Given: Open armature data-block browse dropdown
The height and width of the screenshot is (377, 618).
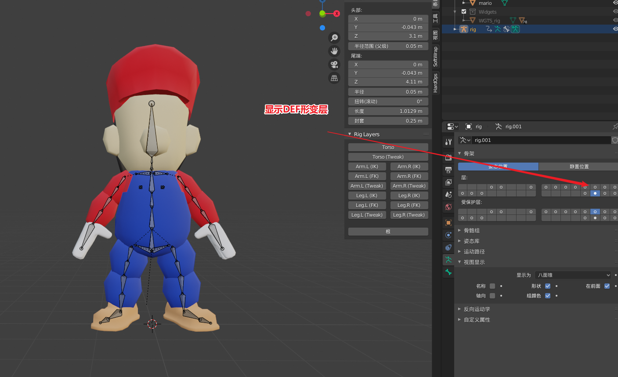Looking at the screenshot, I should point(465,140).
